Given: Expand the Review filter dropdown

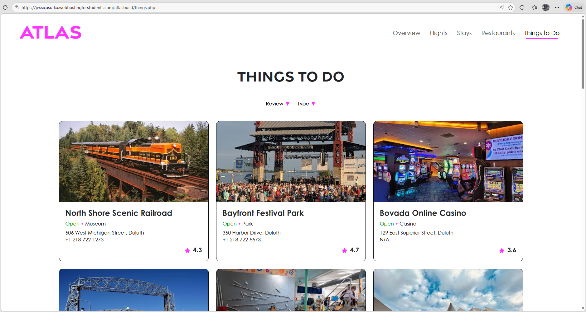Looking at the screenshot, I should click(278, 104).
